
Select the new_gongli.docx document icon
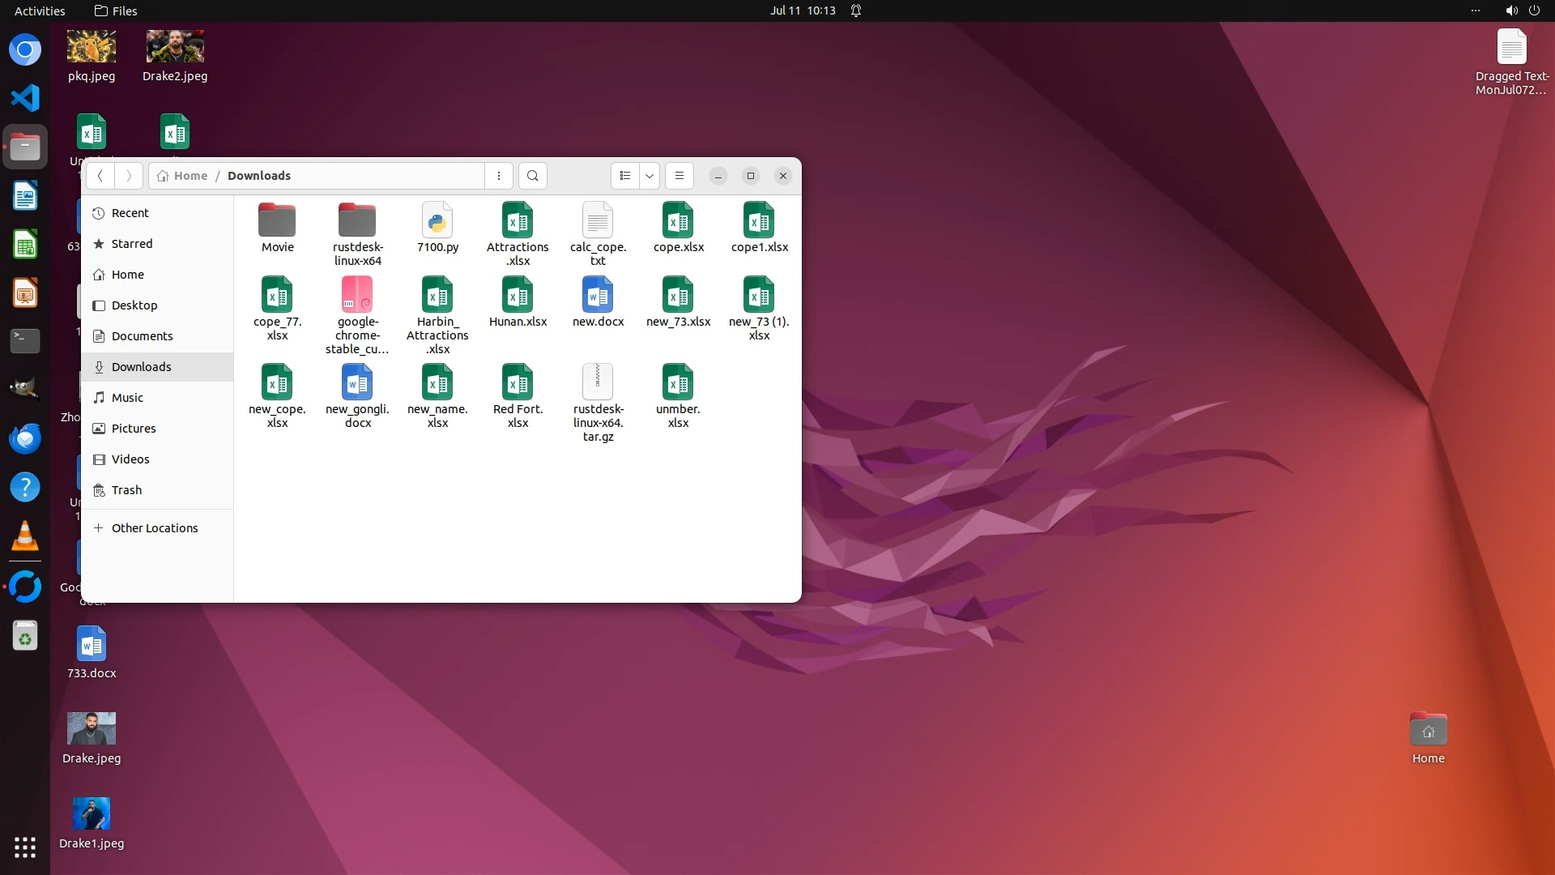click(357, 382)
